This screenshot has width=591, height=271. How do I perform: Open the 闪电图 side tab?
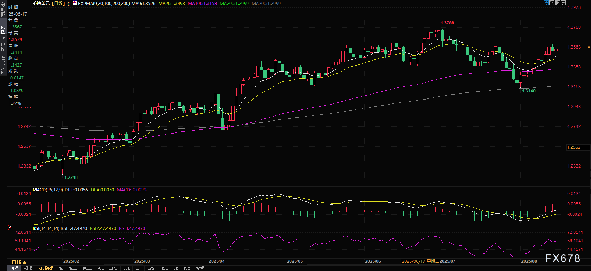[x=3, y=44]
